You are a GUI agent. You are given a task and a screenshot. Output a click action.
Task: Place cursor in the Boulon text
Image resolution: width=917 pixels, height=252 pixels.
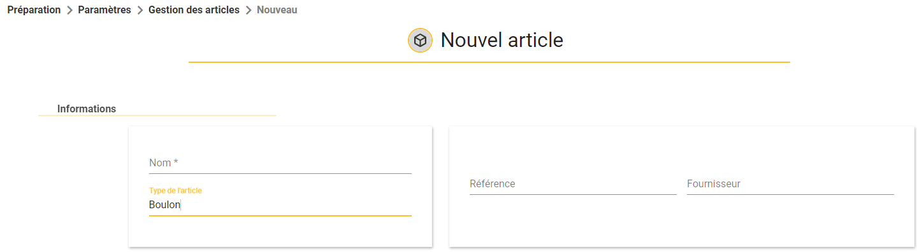point(164,204)
